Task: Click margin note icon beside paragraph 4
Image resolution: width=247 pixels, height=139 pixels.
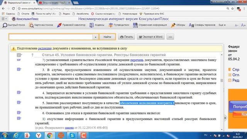Action: (x=19, y=92)
